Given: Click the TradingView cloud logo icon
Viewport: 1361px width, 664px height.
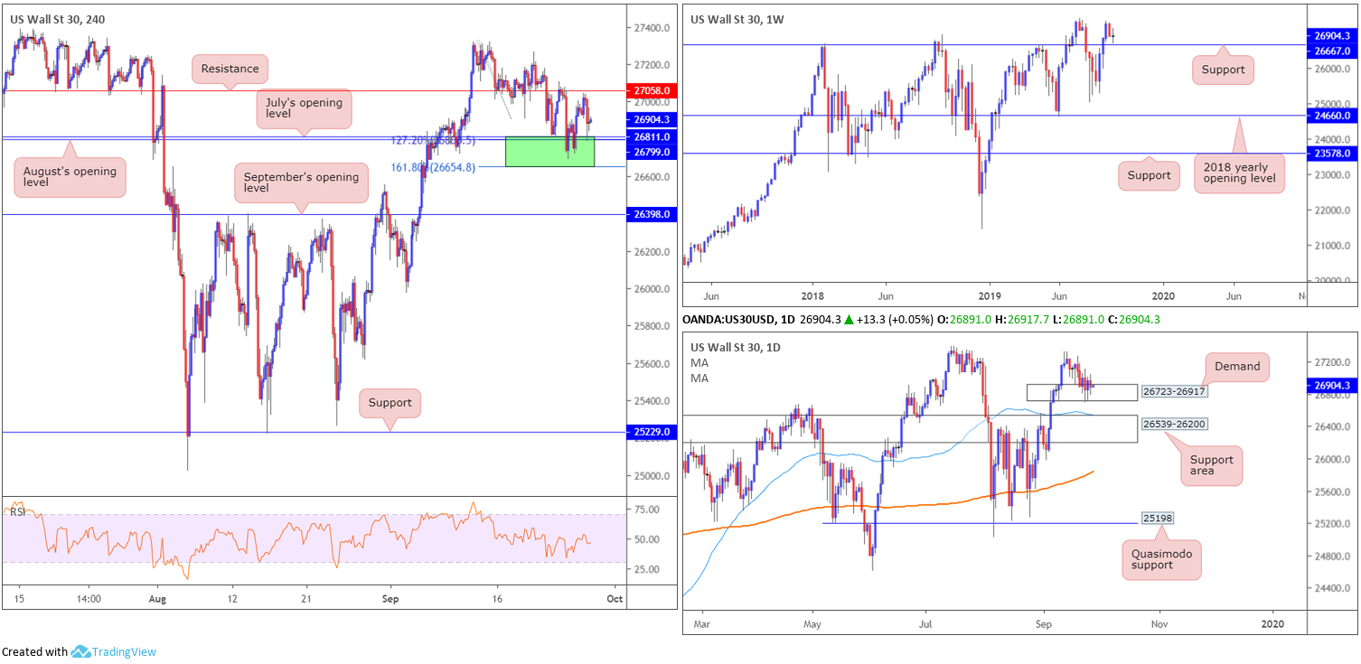Looking at the screenshot, I should tap(80, 651).
